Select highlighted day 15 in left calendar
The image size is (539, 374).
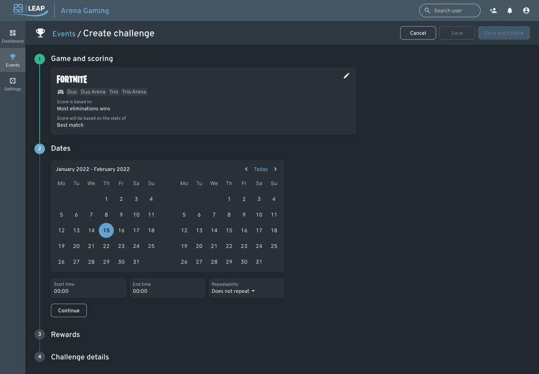tap(106, 230)
